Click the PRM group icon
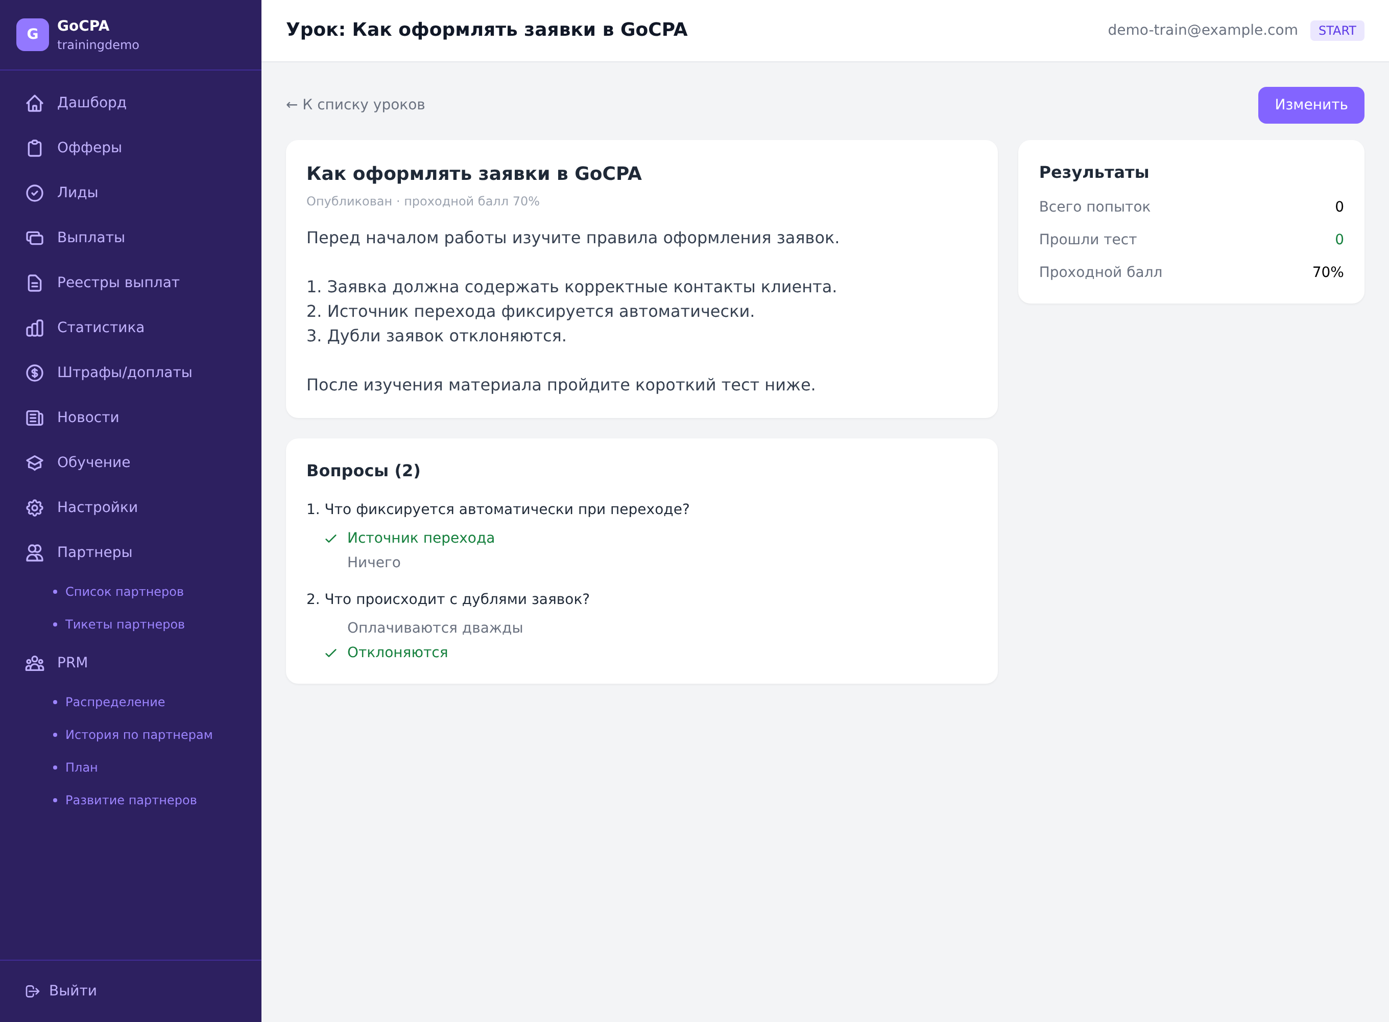Viewport: 1389px width, 1022px height. point(35,663)
